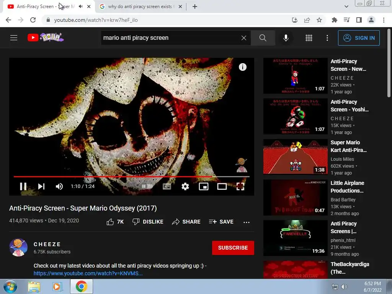Like the video with thumbs up
Image resolution: width=392 pixels, height=294 pixels.
(x=115, y=222)
